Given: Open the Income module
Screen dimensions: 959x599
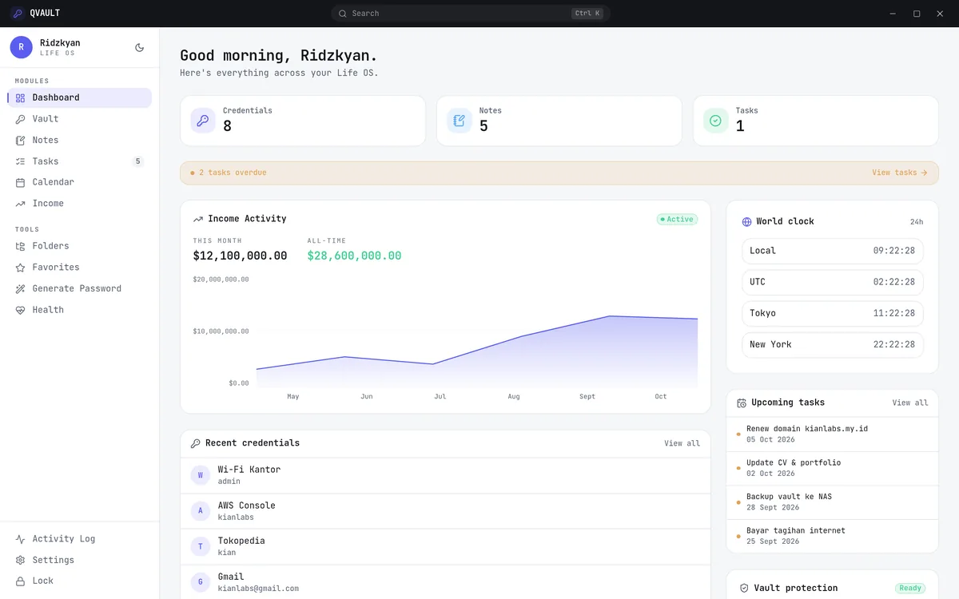Looking at the screenshot, I should coord(79,204).
